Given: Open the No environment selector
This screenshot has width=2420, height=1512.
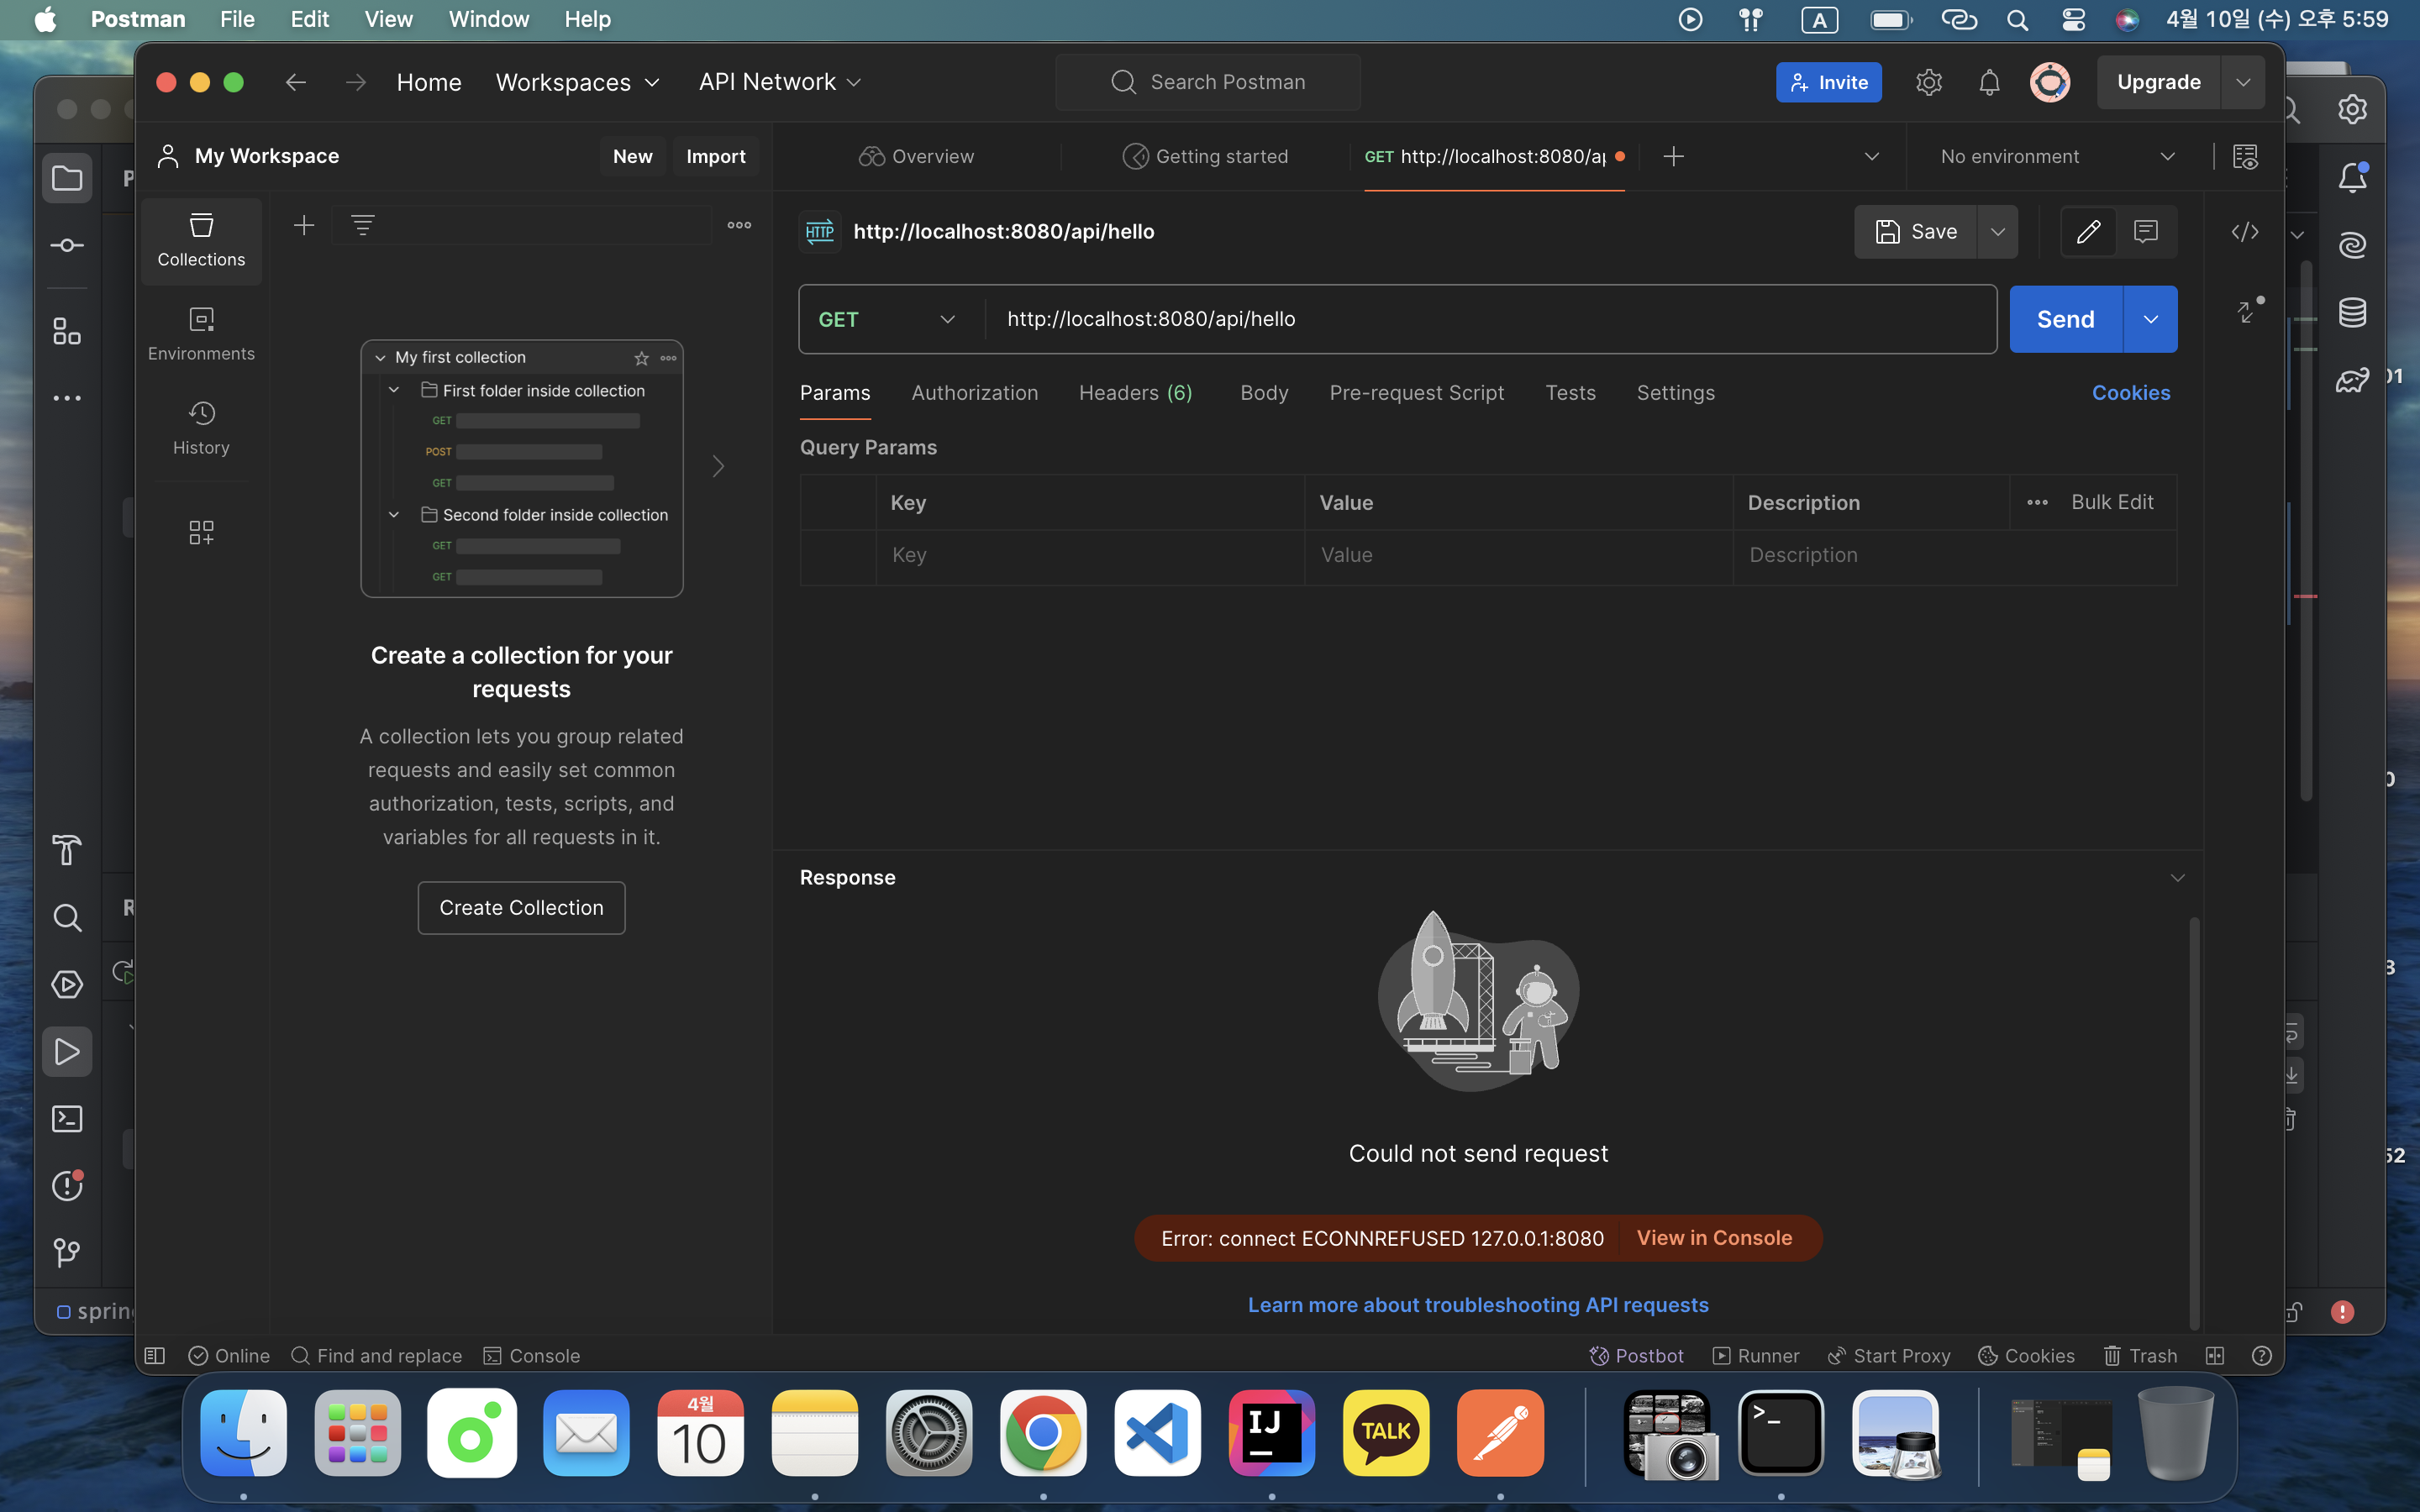Looking at the screenshot, I should point(2056,157).
